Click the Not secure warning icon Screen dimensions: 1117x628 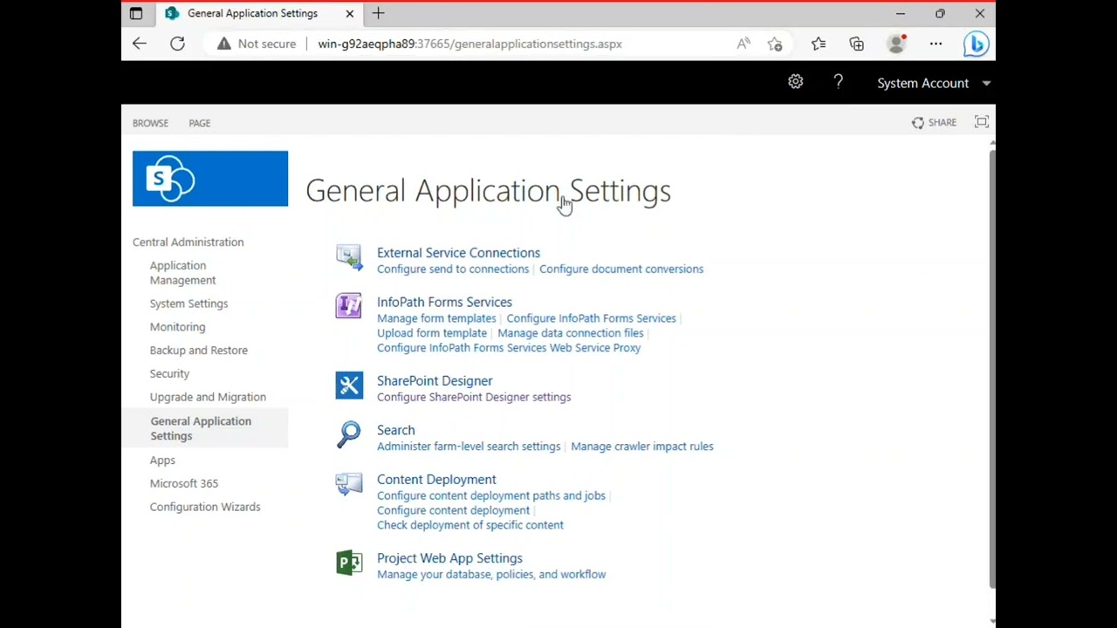pos(224,44)
